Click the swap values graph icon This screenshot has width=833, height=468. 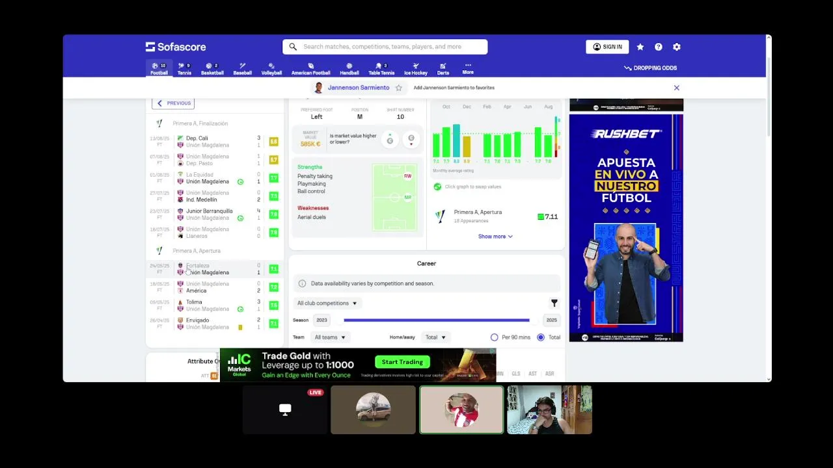437,187
